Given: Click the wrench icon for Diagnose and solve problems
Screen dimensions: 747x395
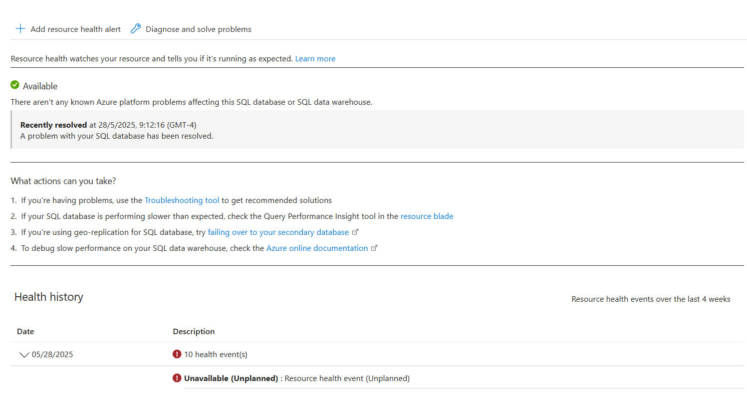Looking at the screenshot, I should pyautogui.click(x=136, y=29).
